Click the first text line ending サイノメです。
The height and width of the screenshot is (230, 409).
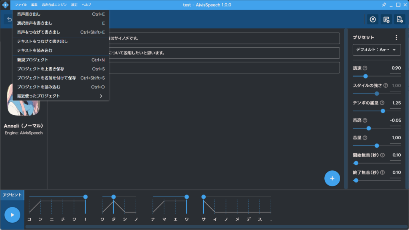(x=224, y=38)
